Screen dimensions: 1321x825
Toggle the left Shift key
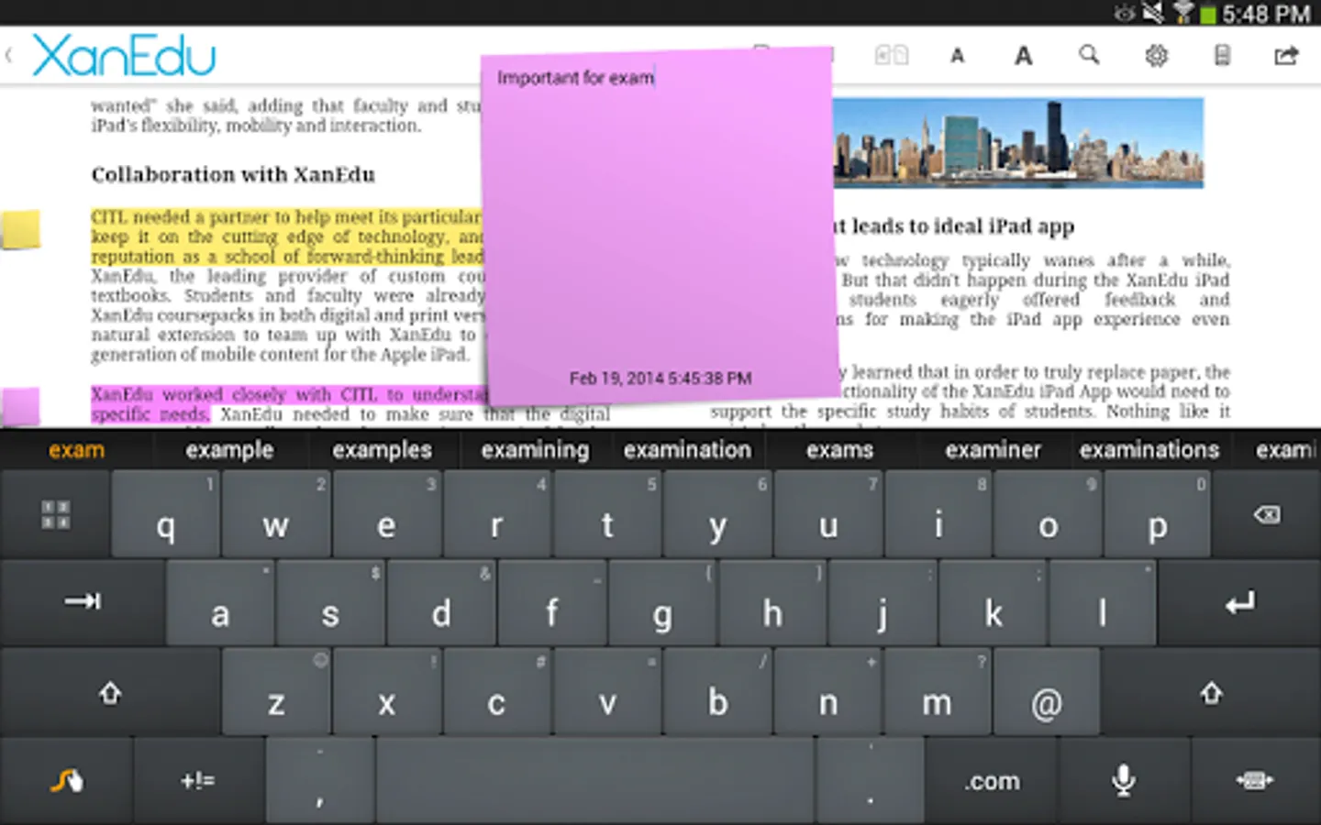[110, 693]
